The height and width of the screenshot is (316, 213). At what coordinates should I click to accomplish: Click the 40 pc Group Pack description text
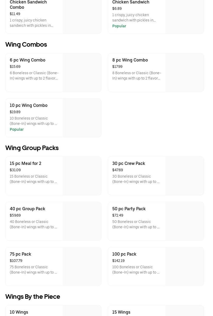tap(33, 224)
